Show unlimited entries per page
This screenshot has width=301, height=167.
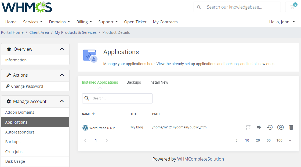pyautogui.click(x=290, y=140)
